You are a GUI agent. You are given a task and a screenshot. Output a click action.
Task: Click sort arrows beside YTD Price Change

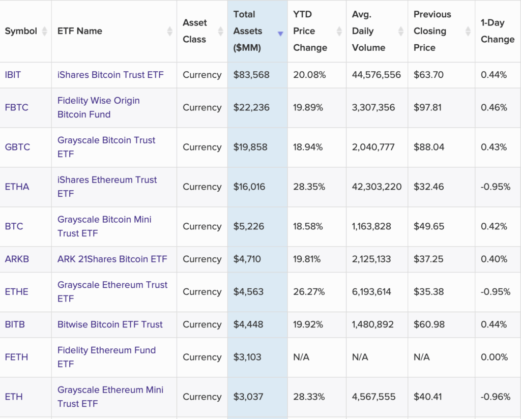[339, 32]
